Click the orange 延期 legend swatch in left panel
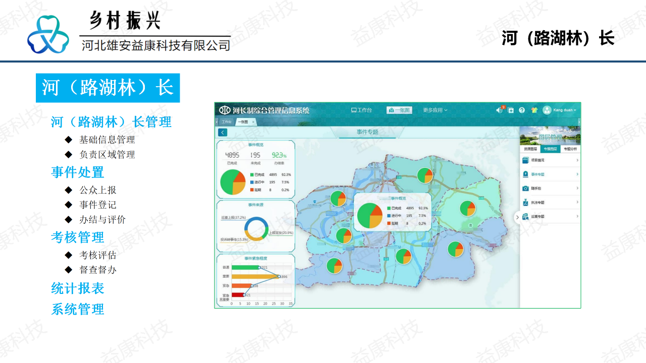 pyautogui.click(x=252, y=190)
